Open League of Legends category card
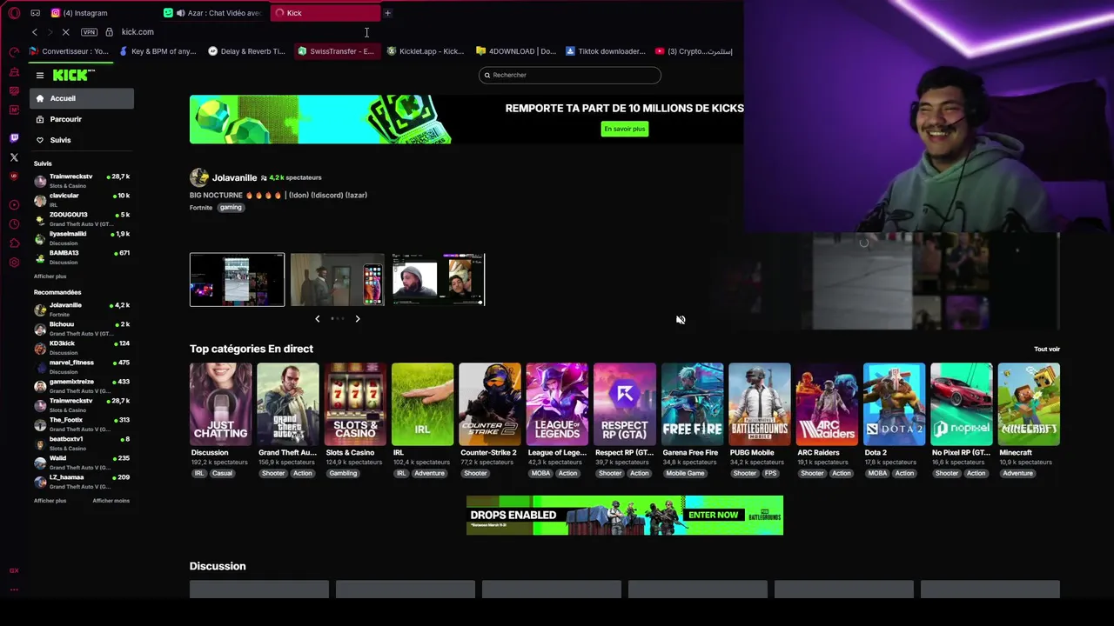1114x626 pixels. tap(557, 404)
